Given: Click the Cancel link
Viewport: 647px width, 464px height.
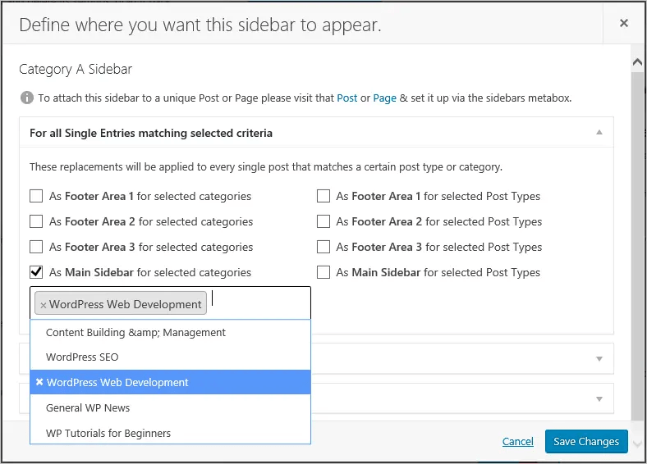Looking at the screenshot, I should 517,441.
